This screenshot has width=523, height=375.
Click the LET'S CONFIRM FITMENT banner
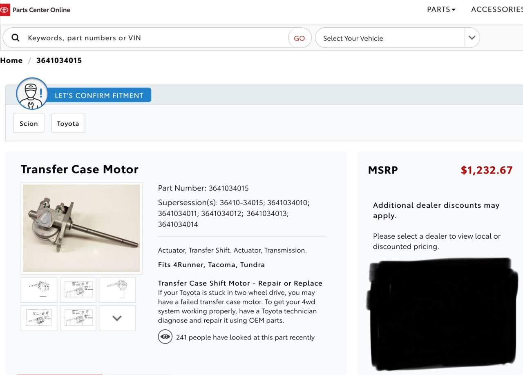pos(99,95)
